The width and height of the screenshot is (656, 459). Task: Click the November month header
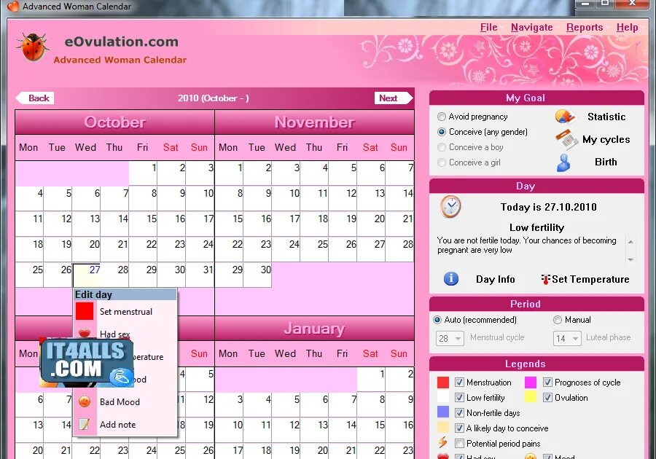coord(315,122)
